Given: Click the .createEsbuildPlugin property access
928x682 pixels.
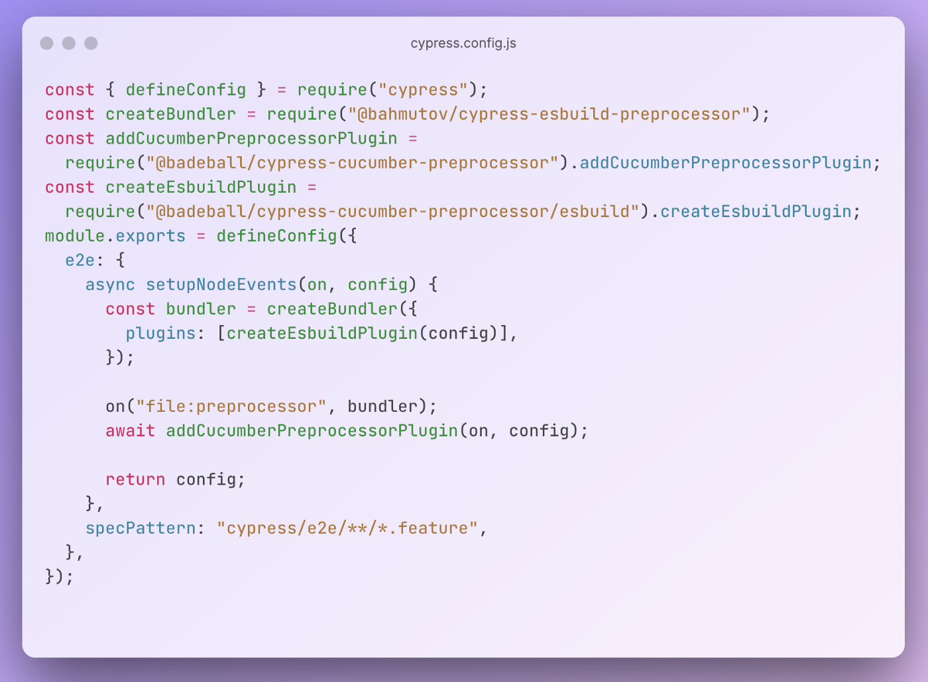Looking at the screenshot, I should click(750, 212).
